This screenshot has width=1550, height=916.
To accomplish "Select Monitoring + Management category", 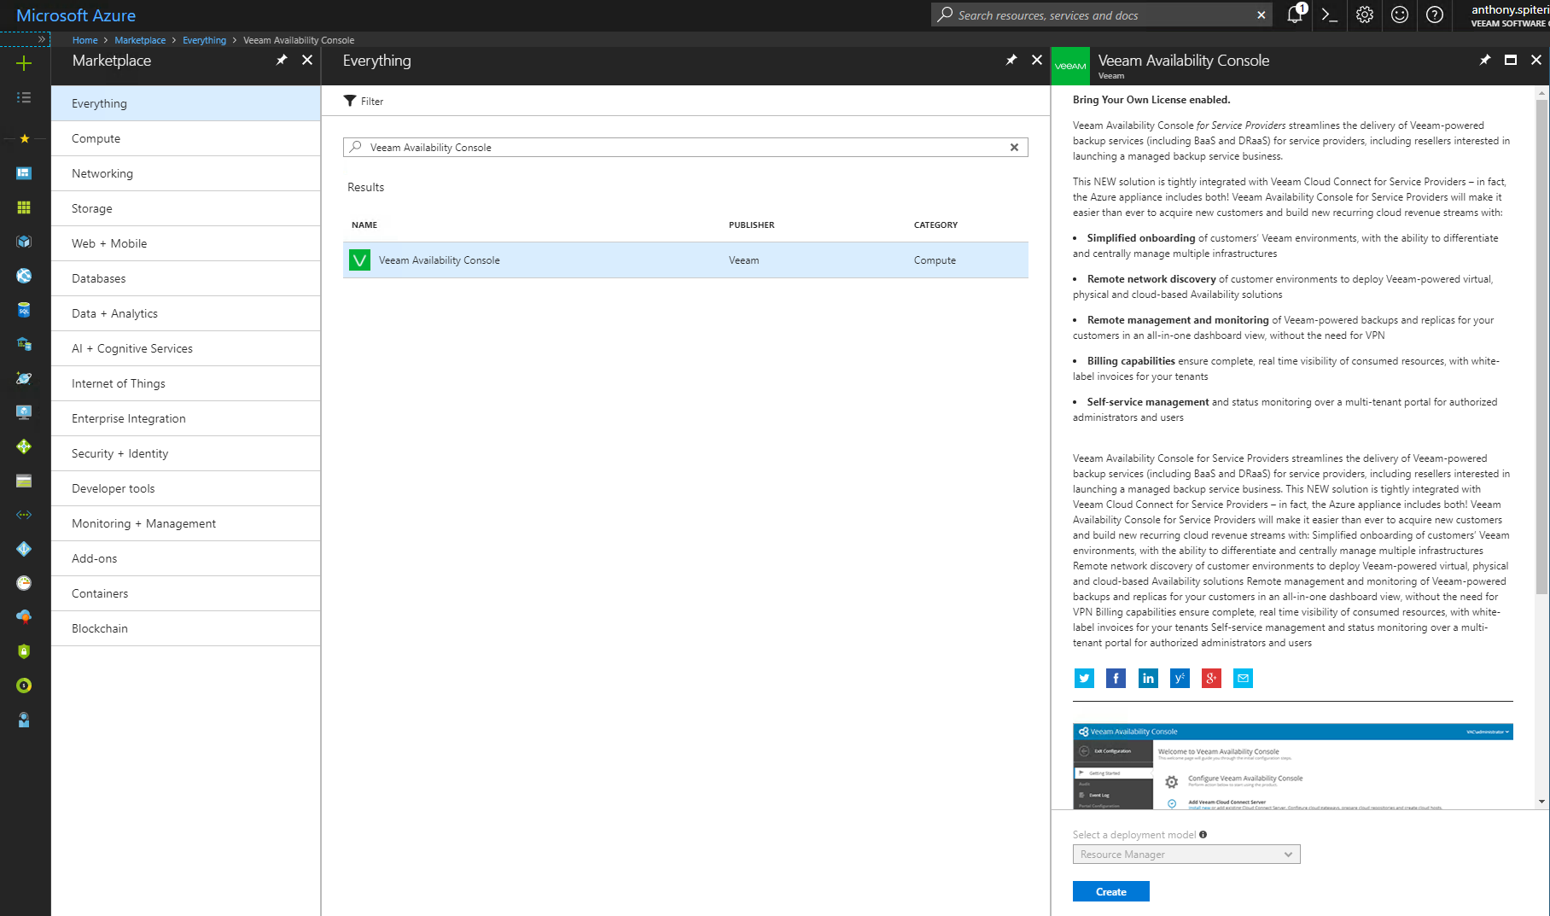I will pos(186,523).
